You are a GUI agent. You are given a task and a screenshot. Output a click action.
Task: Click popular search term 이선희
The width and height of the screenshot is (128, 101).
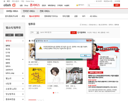(89, 33)
